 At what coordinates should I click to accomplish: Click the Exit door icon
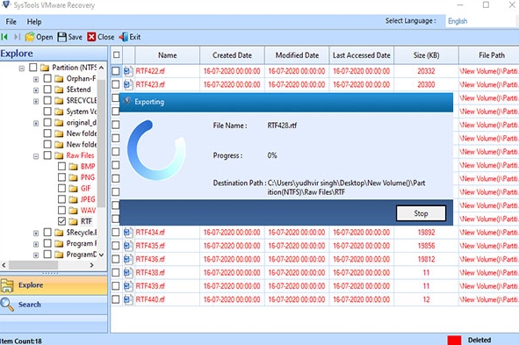click(x=124, y=37)
